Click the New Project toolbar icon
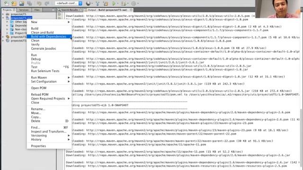This screenshot has height=170, width=303. (14, 3)
